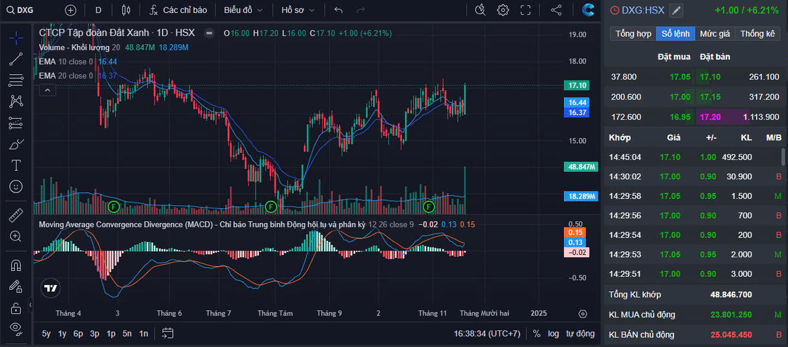Viewport: 788px width, 347px height.
Task: Open the Thống kê tab
Action: click(x=757, y=34)
